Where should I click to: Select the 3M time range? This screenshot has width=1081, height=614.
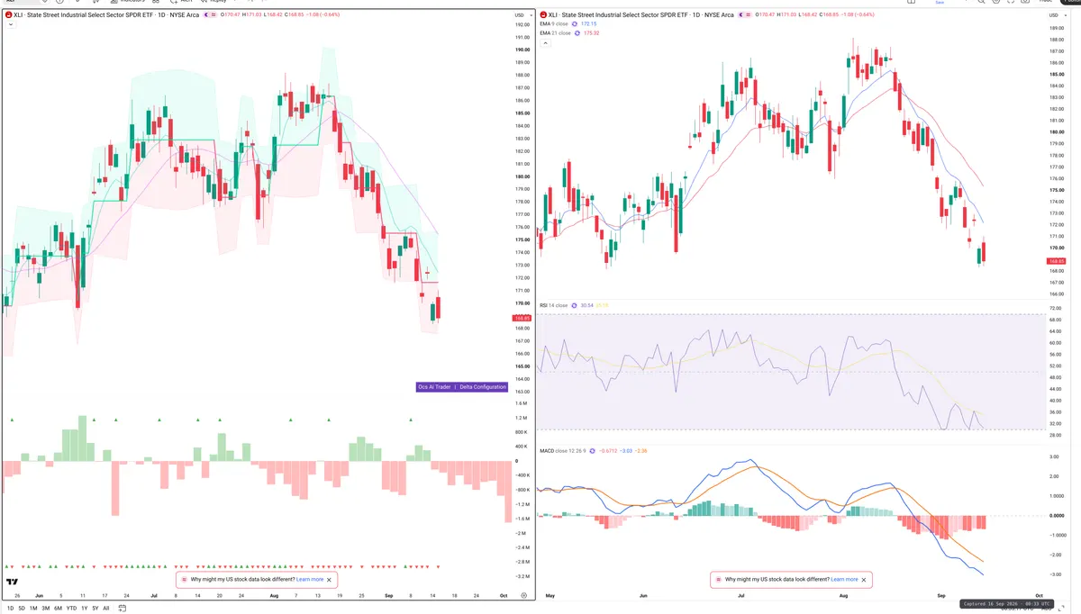click(46, 608)
